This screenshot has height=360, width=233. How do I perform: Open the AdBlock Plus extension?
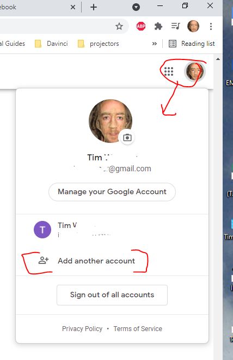click(x=140, y=26)
